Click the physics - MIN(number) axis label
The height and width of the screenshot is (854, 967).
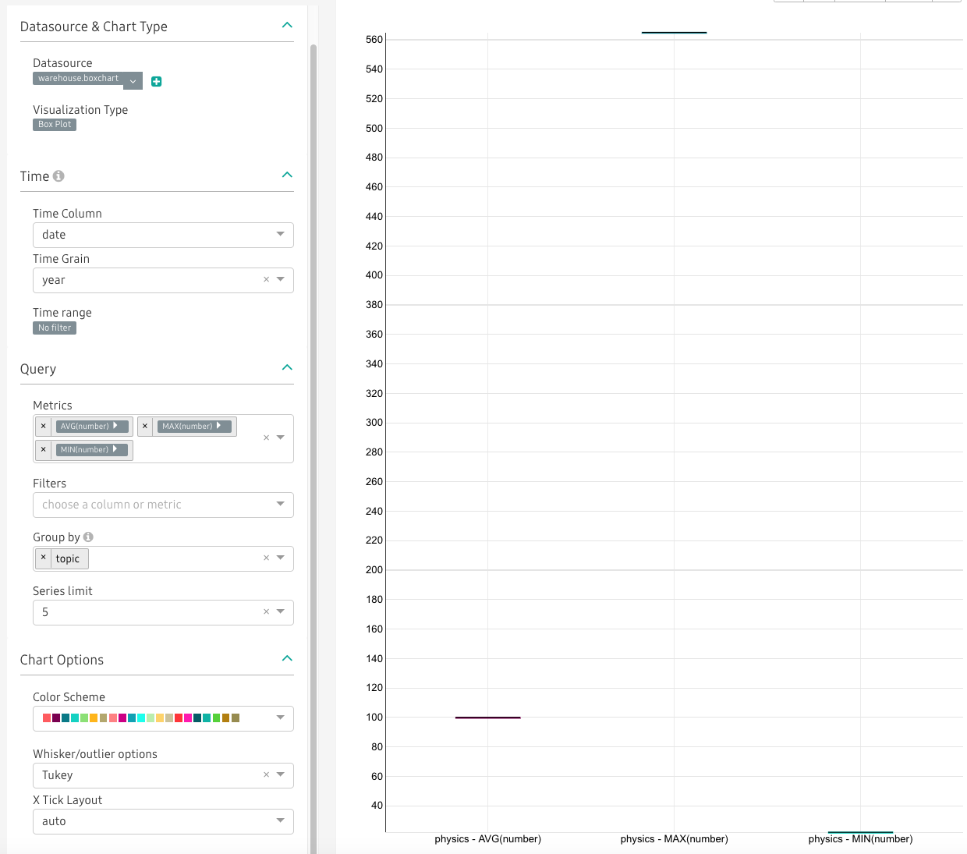click(x=861, y=839)
